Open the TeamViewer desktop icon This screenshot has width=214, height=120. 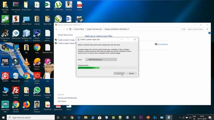16,7
